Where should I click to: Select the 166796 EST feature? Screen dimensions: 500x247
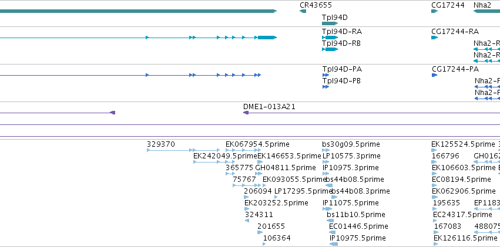pos(434,162)
